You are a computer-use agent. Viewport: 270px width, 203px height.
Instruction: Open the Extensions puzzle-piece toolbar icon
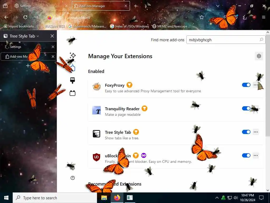click(245, 17)
